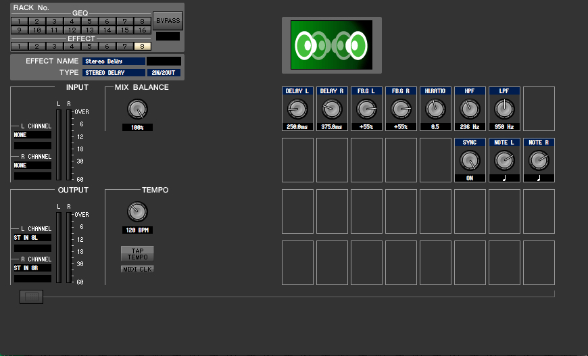Click the LPF filter knob

click(504, 109)
